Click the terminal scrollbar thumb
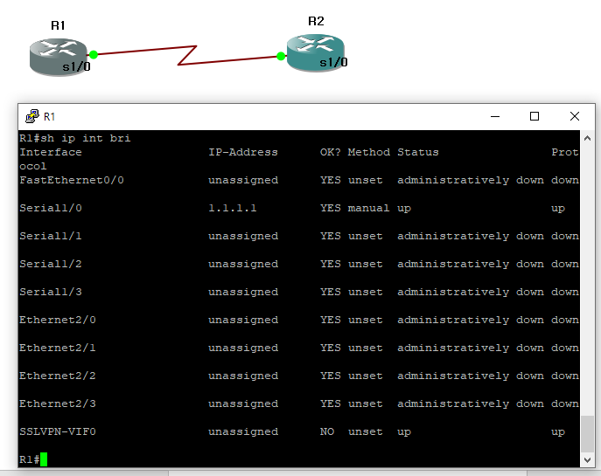Screen dimensions: 601x476 point(587,434)
